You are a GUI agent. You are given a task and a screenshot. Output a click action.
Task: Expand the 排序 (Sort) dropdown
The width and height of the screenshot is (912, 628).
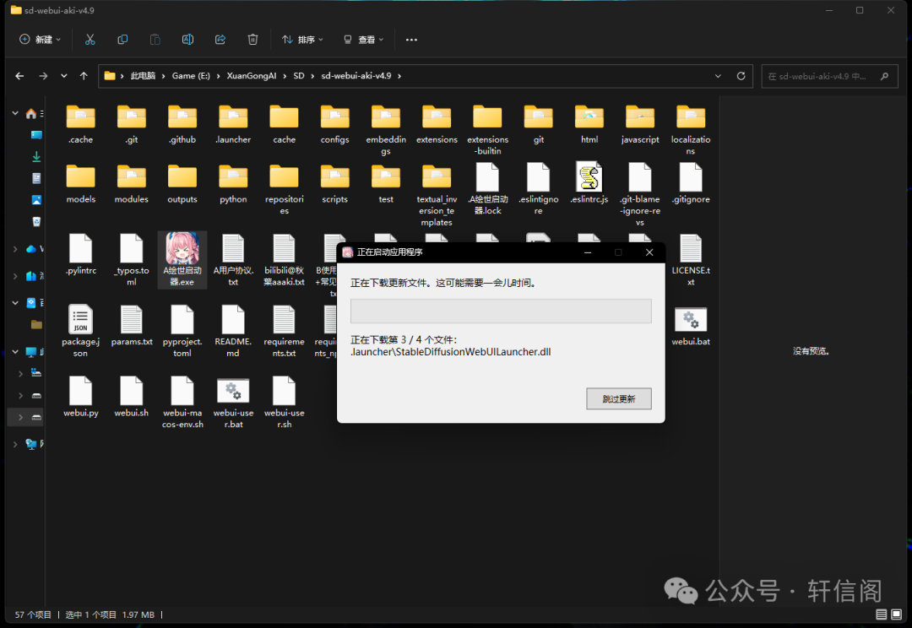303,40
